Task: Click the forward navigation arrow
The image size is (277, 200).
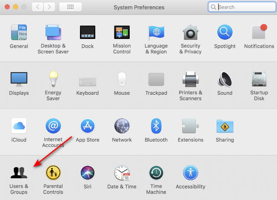Action: click(x=49, y=7)
